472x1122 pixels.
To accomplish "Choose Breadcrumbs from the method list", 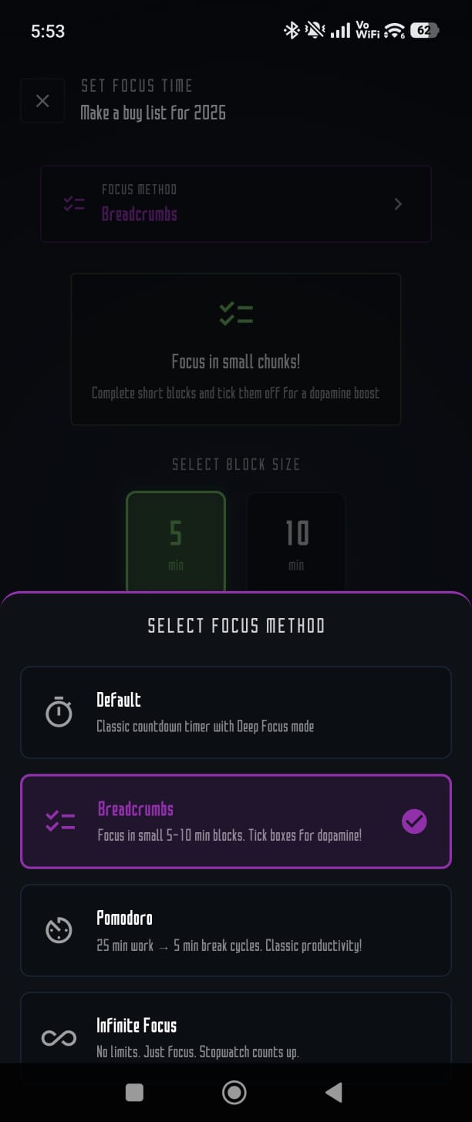I will (x=236, y=821).
